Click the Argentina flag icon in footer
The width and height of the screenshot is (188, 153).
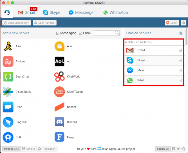coord(99,149)
